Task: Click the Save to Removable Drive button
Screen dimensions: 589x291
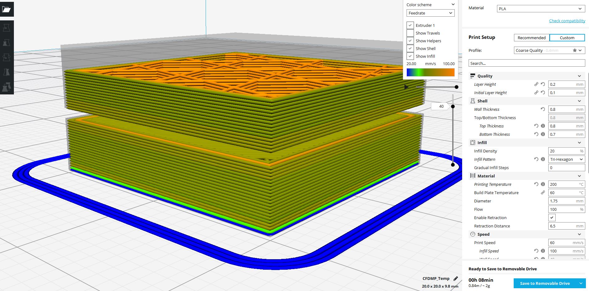Action: (545, 283)
